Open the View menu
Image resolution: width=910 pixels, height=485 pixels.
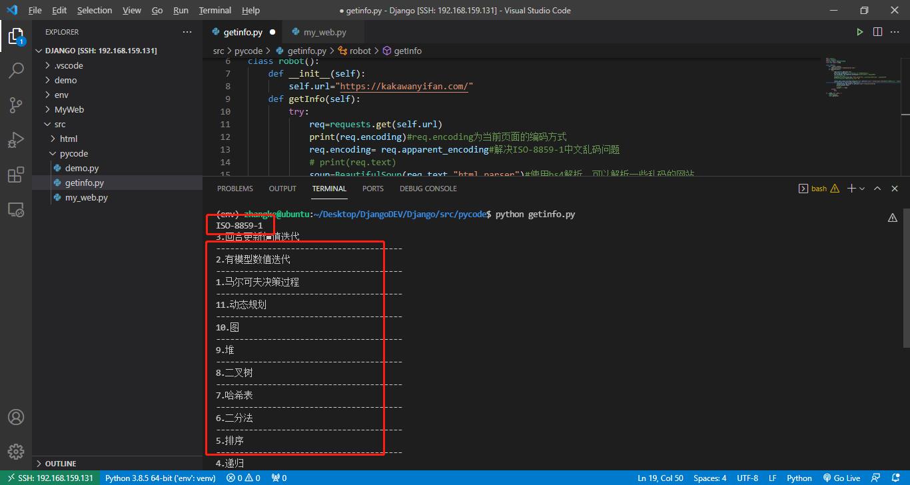[x=132, y=10]
